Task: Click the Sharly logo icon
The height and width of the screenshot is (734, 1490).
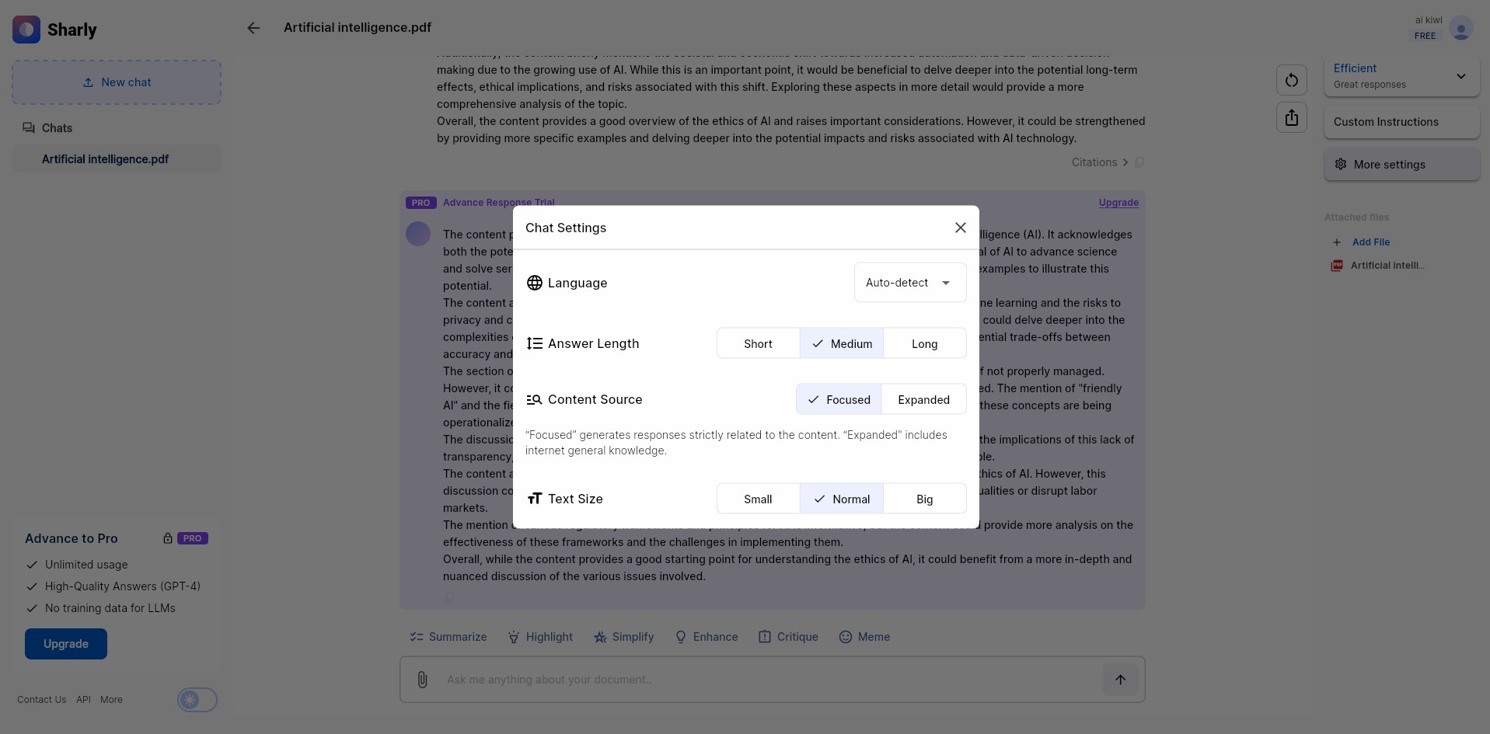Action: [26, 30]
